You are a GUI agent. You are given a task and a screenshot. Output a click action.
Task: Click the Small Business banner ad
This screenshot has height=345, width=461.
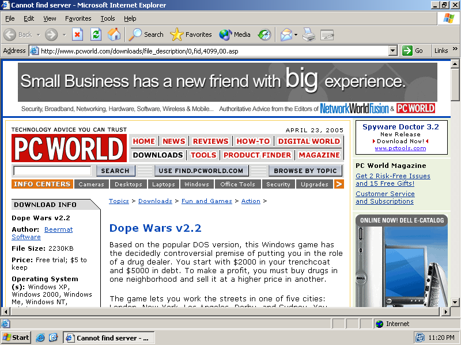[227, 89]
